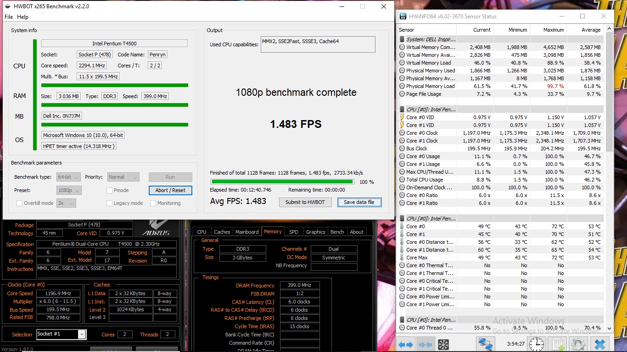The width and height of the screenshot is (627, 352).
Task: Open the File menu in HWBOT
Action: 9,17
